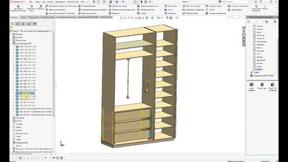The height and width of the screenshot is (162, 288).
Task: Click Lofted Cut (Вырез по сечениям)
Action: [87, 13]
